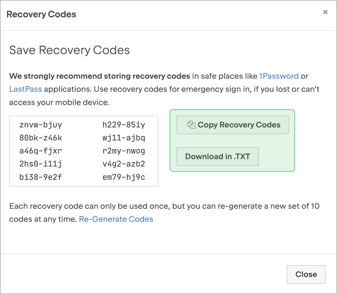Screen dimensions: 337x294
Task: Select recovery code wj11-ajbq
Action: click(124, 138)
